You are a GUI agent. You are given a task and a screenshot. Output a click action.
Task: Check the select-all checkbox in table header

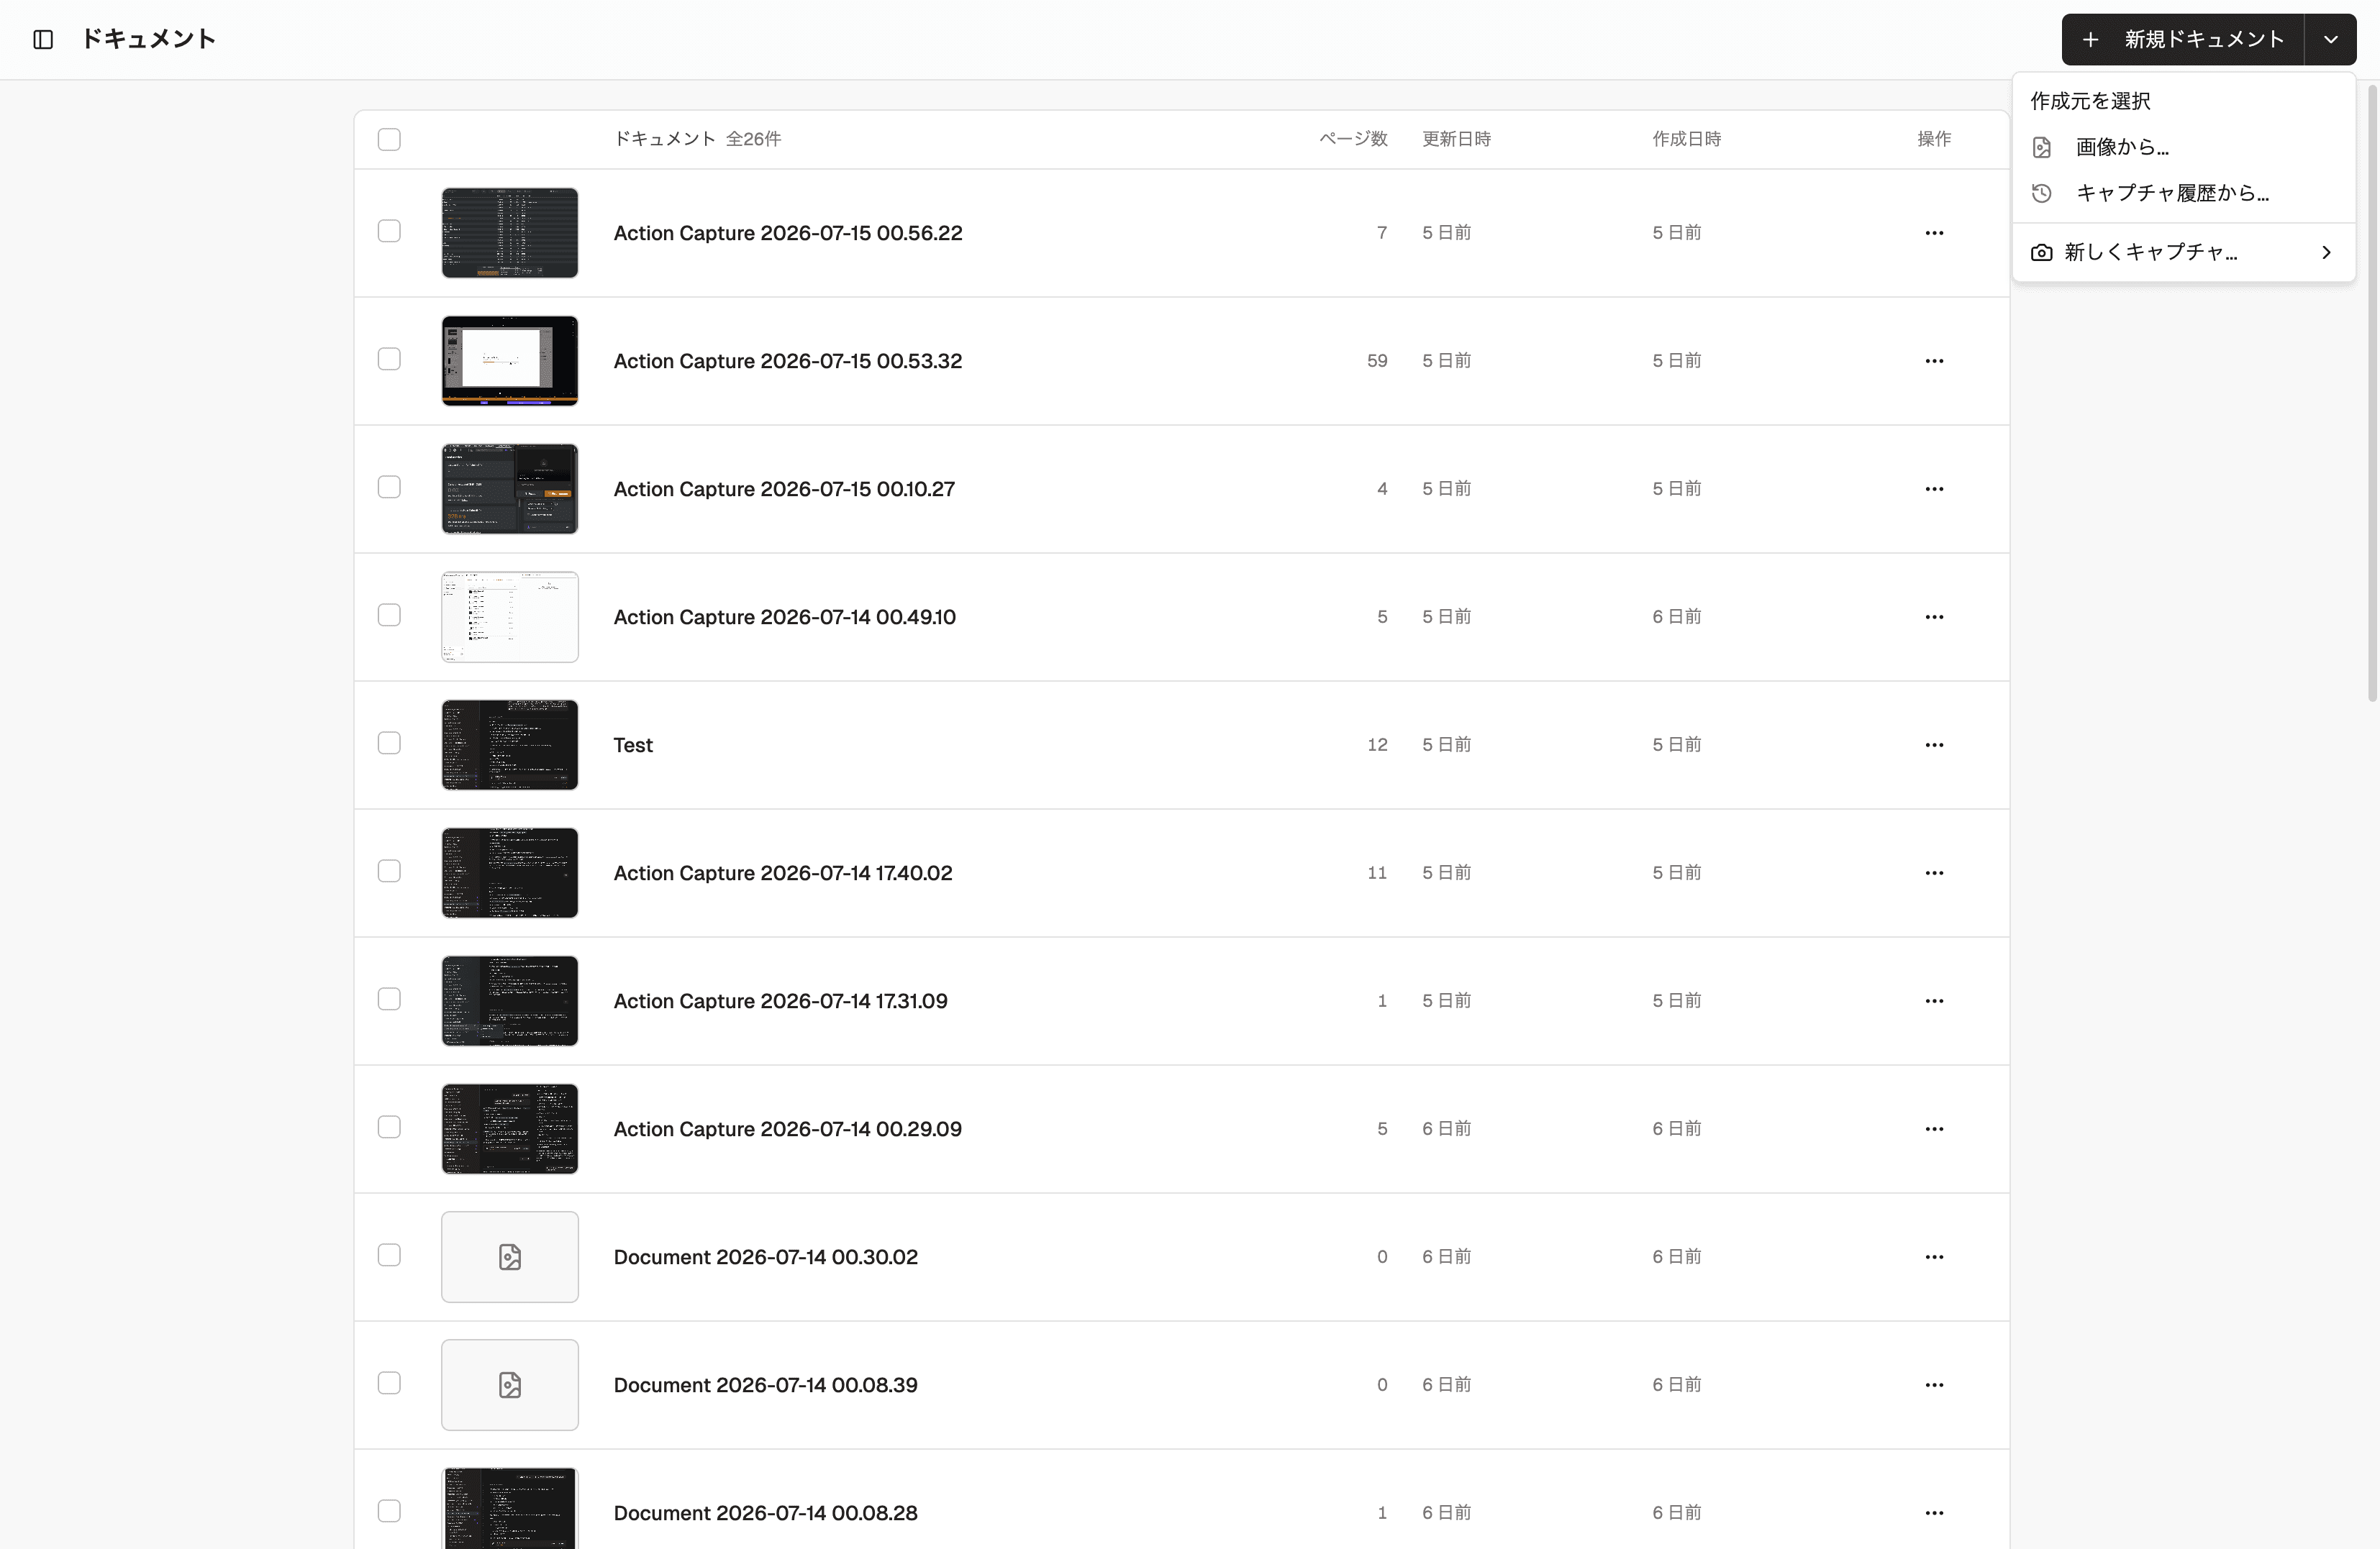click(389, 139)
